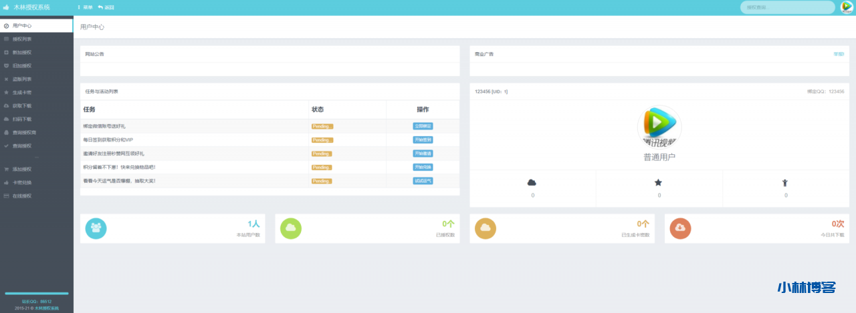This screenshot has width=856, height=313.
Task: Select 授权列表 from the sidebar
Action: [x=22, y=39]
